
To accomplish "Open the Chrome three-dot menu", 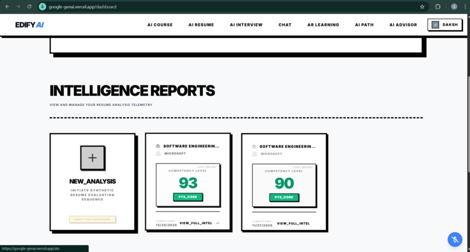I will (465, 6).
